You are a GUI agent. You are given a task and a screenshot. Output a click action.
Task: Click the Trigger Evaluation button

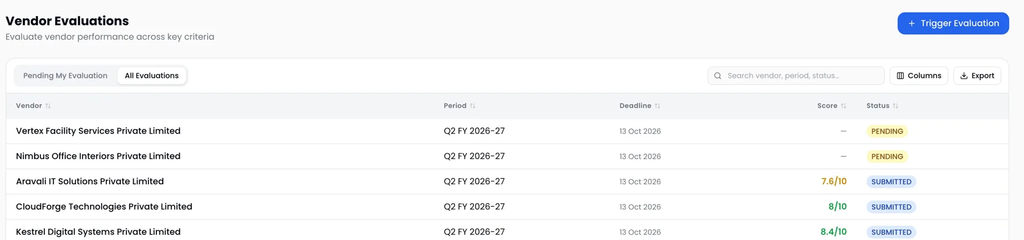[x=953, y=23]
